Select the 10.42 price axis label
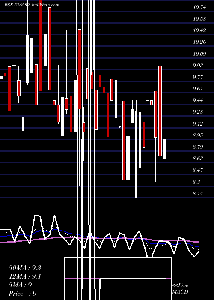 [x=199, y=30]
